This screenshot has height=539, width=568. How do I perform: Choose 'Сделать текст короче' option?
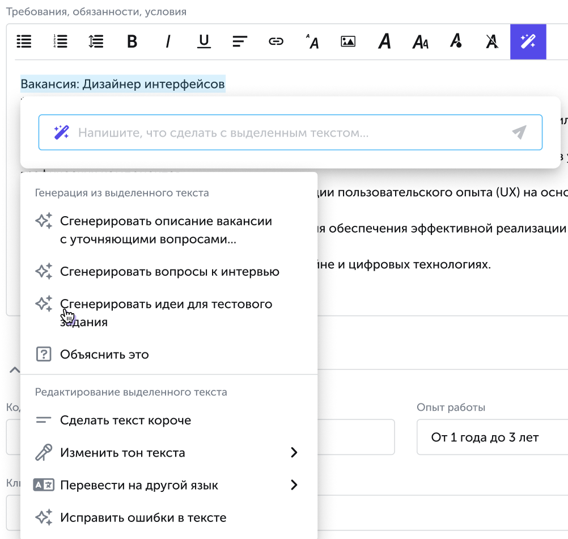click(x=125, y=420)
